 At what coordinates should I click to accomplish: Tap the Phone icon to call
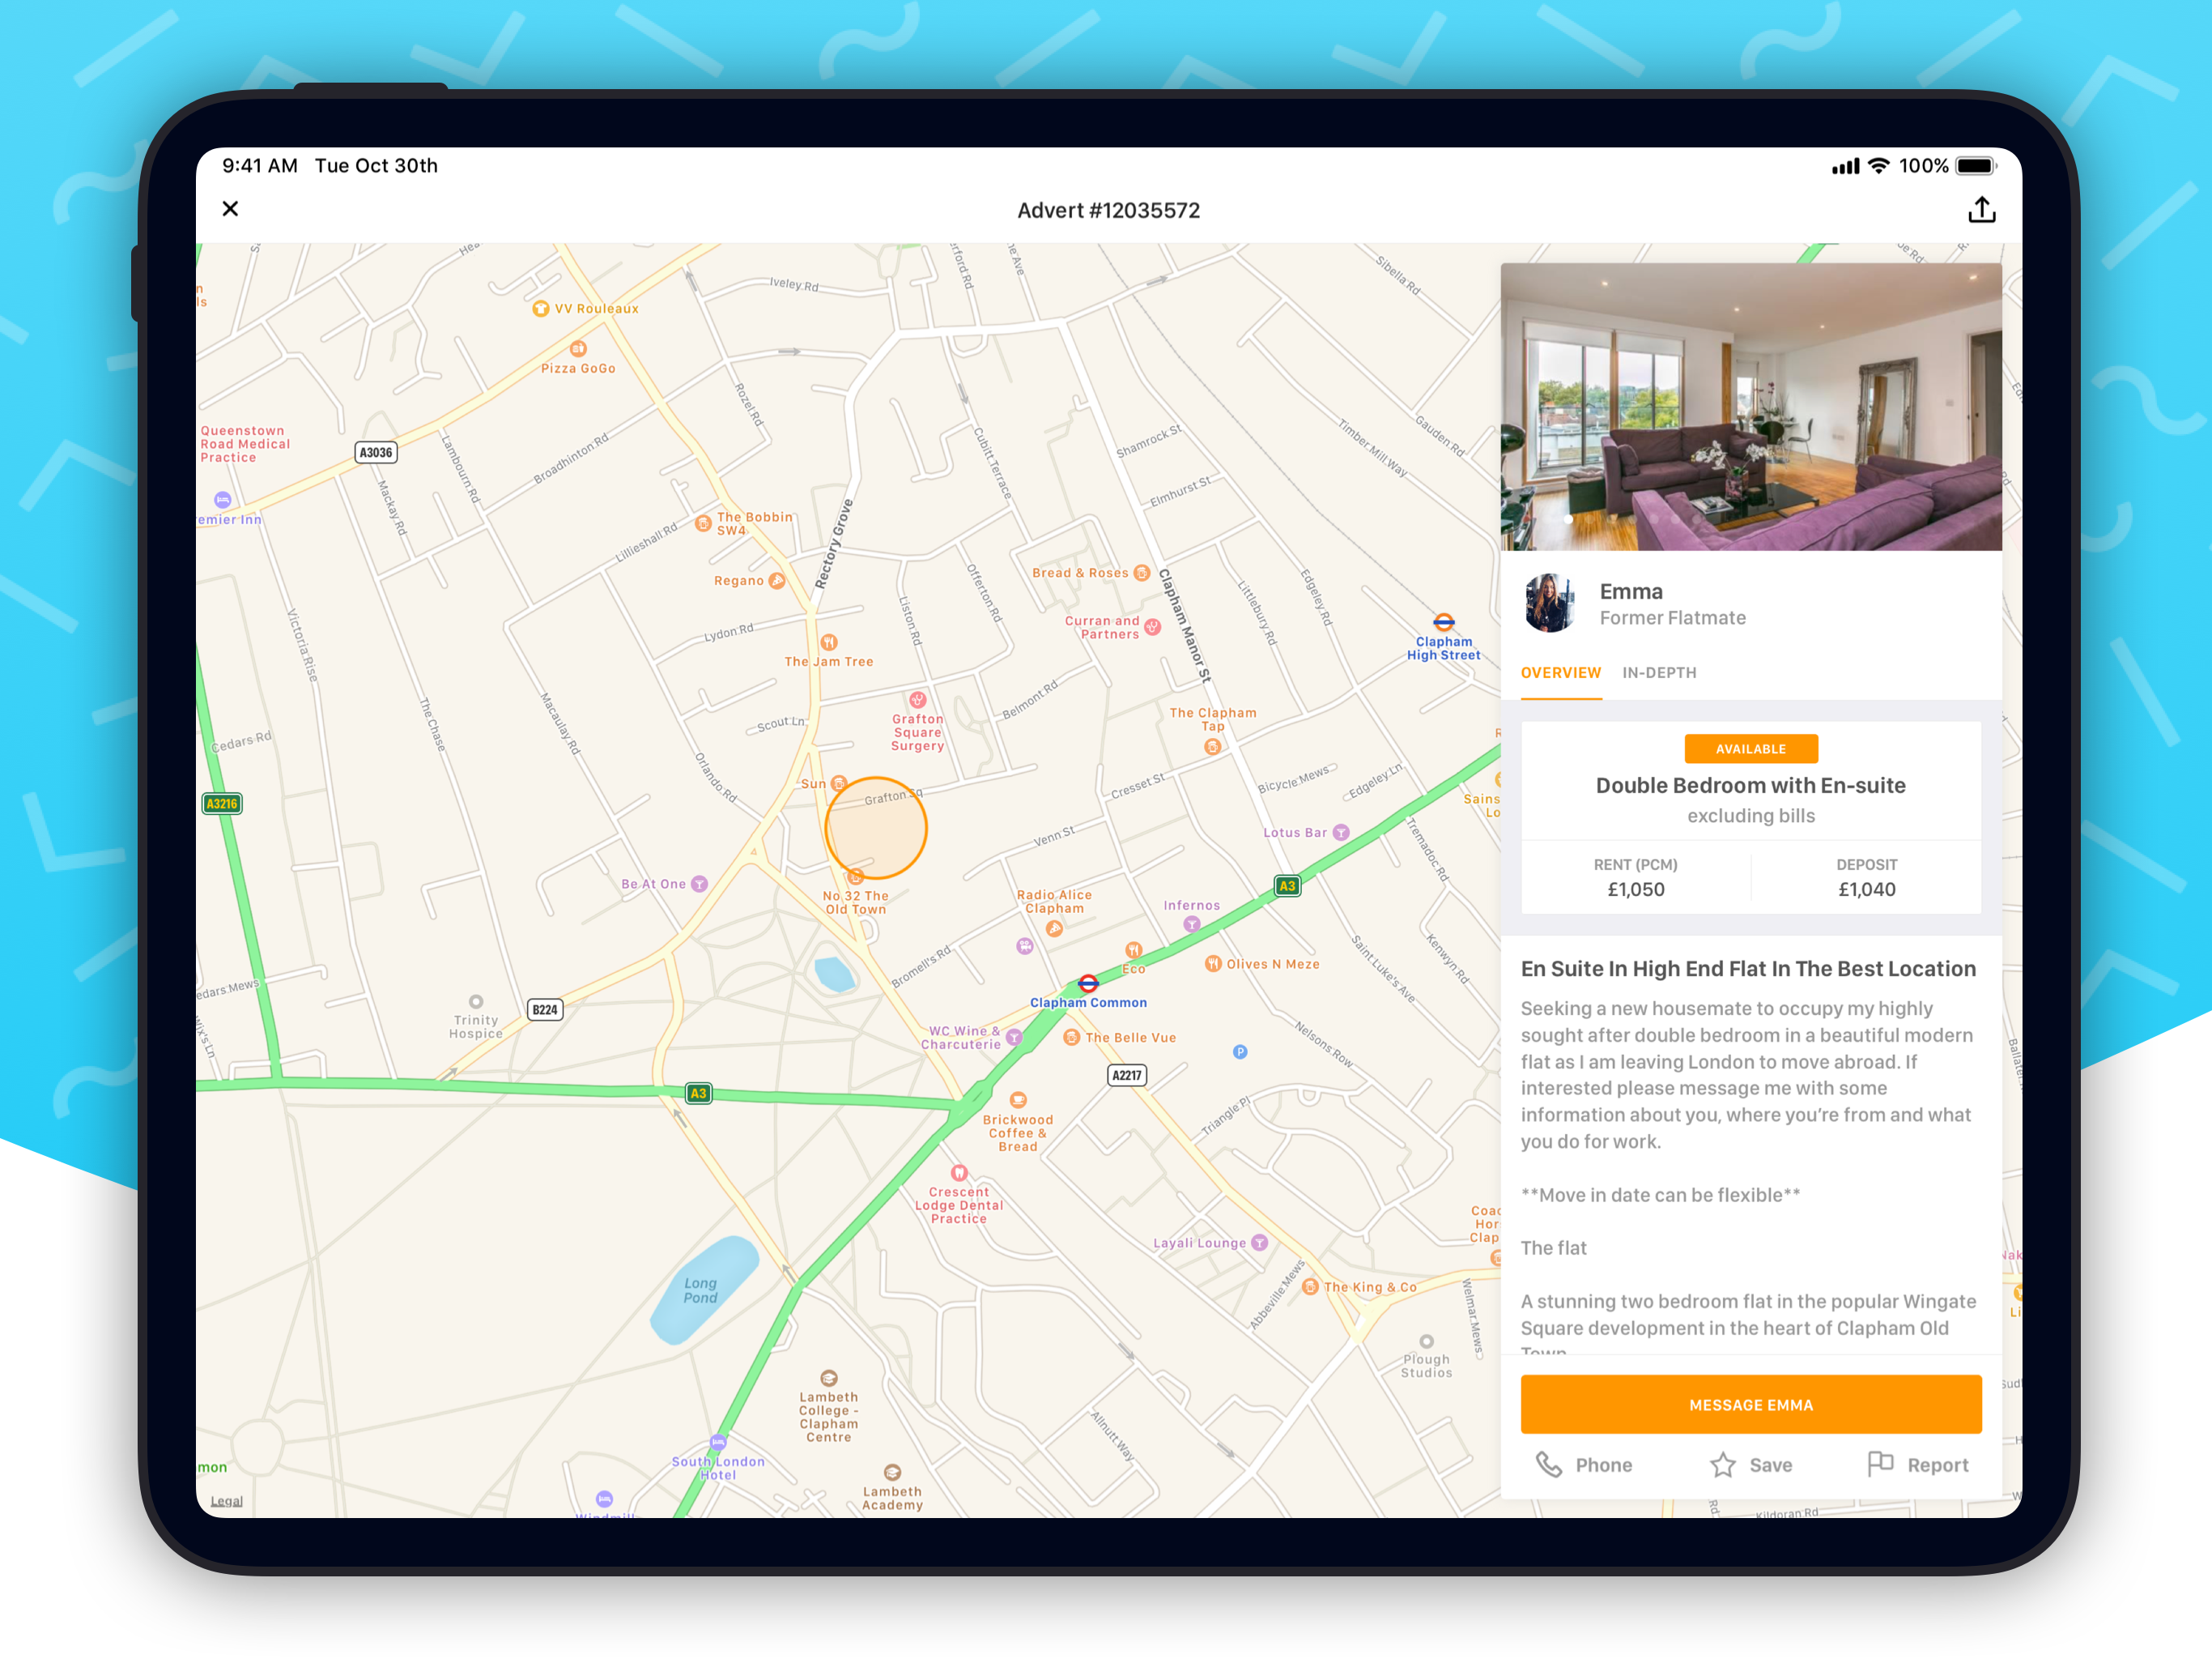click(x=1549, y=1465)
